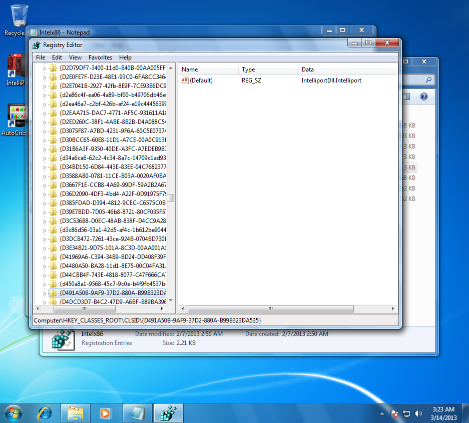Click the Notepad title bar icon
This screenshot has width=469, height=423.
tap(33, 32)
